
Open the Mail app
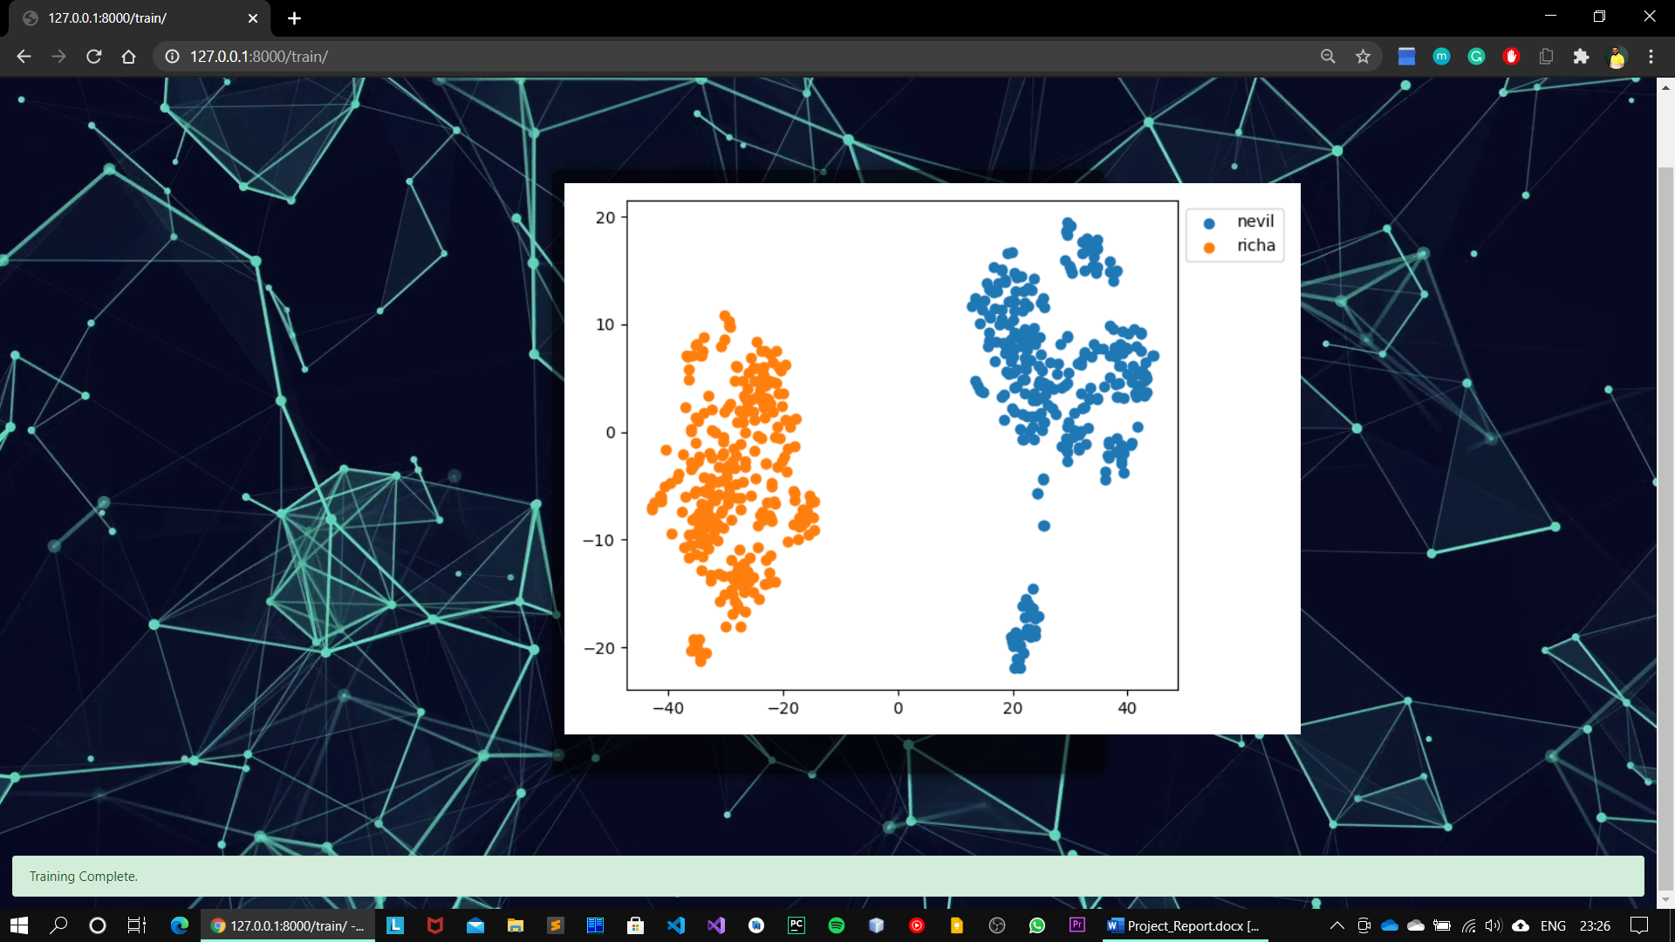coord(475,925)
